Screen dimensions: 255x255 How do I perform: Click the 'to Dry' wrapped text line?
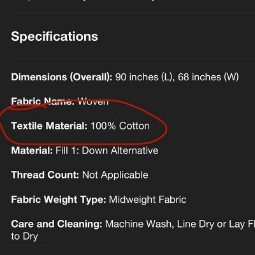[x=24, y=237]
